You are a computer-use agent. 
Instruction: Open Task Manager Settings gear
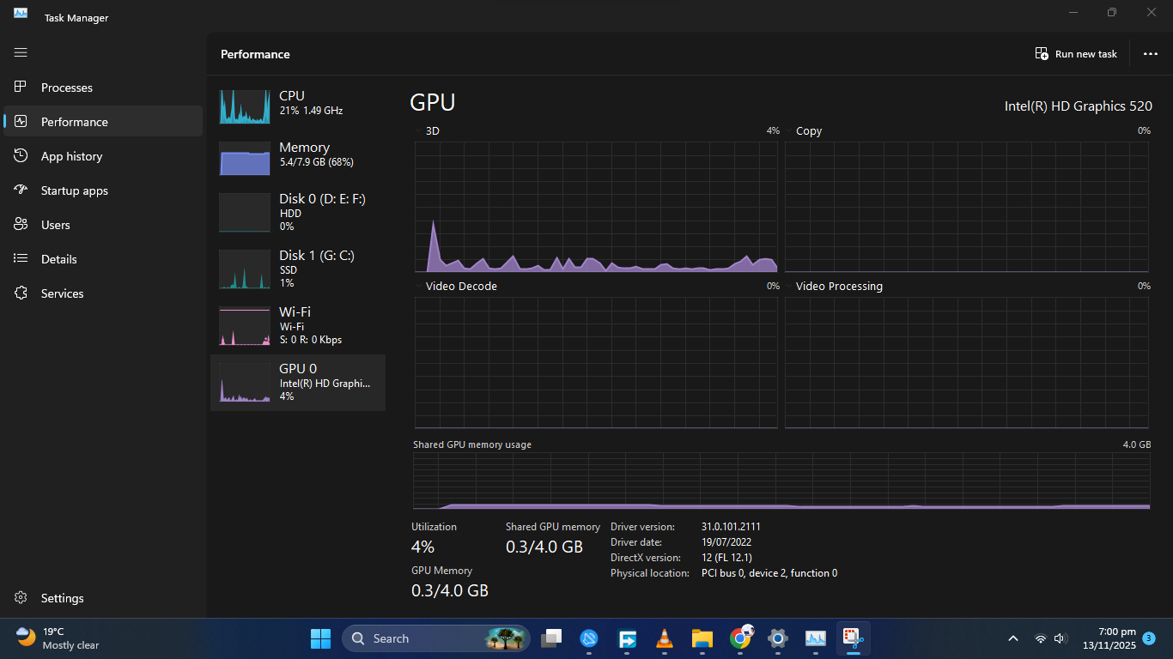pos(21,598)
